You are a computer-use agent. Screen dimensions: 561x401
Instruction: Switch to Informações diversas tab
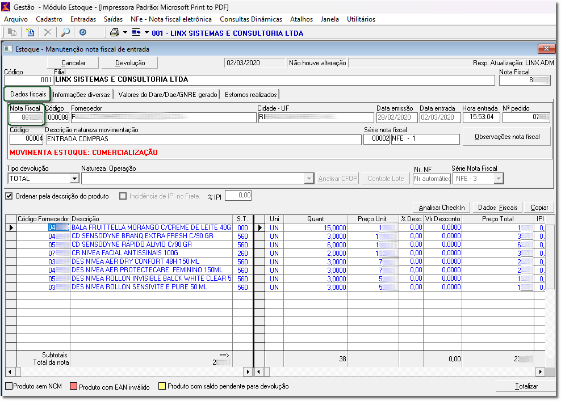click(x=82, y=95)
